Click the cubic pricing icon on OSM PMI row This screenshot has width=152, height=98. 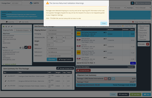click(x=106, y=45)
